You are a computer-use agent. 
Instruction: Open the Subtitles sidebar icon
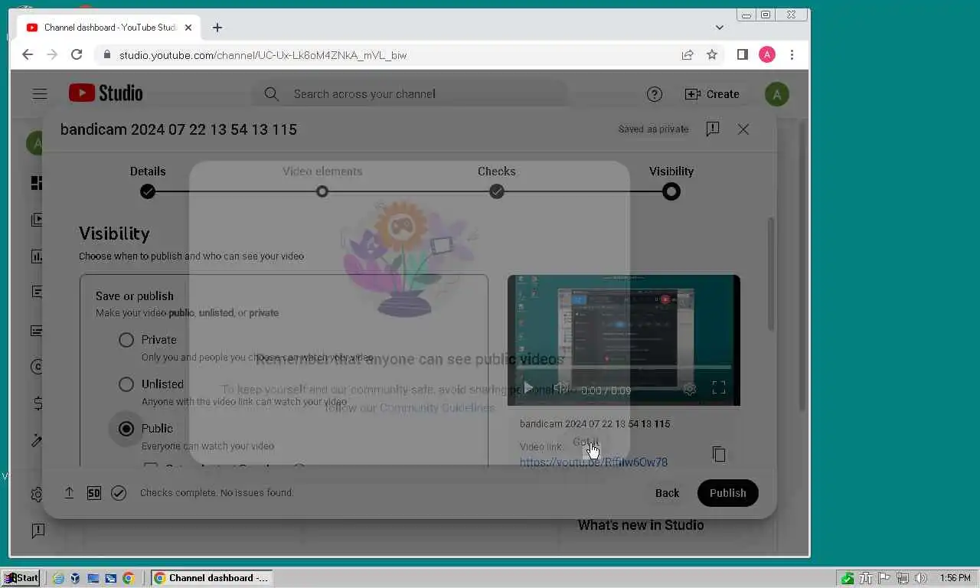click(36, 331)
